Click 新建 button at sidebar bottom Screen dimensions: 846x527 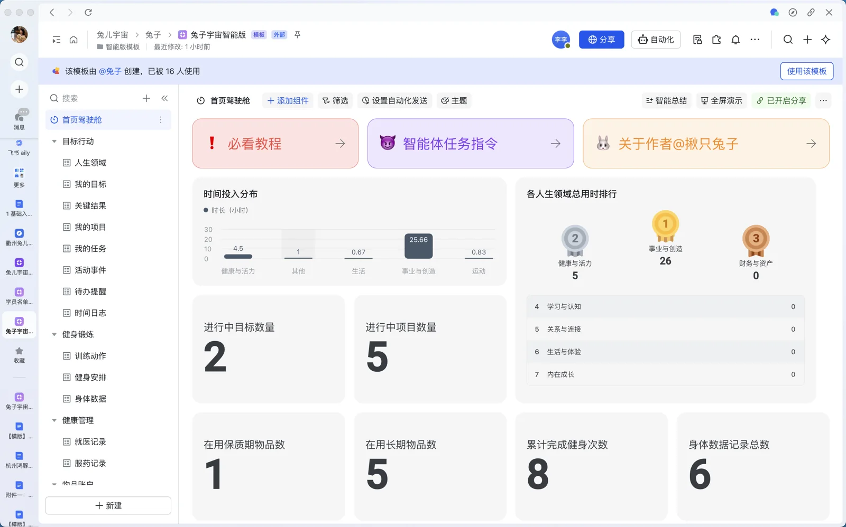coord(108,505)
